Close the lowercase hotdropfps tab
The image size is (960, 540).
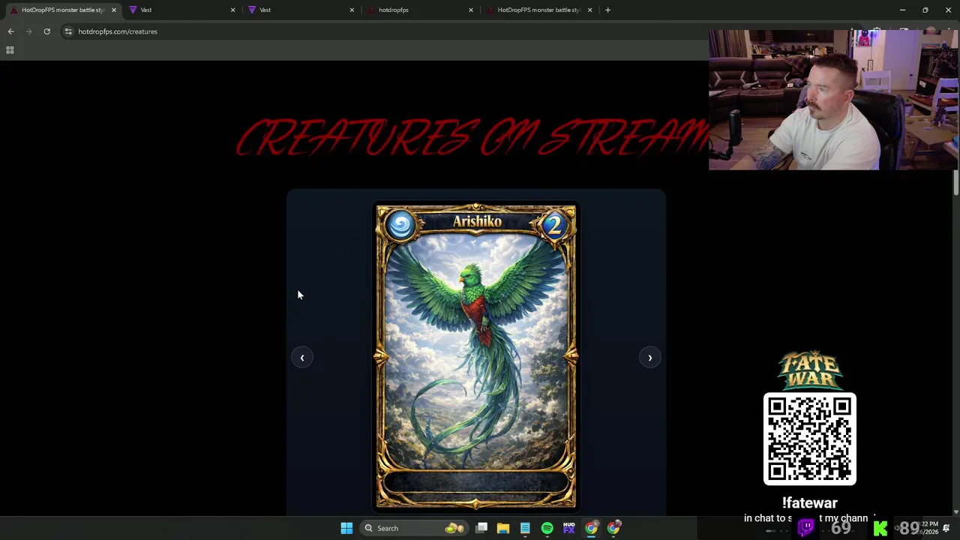470,10
